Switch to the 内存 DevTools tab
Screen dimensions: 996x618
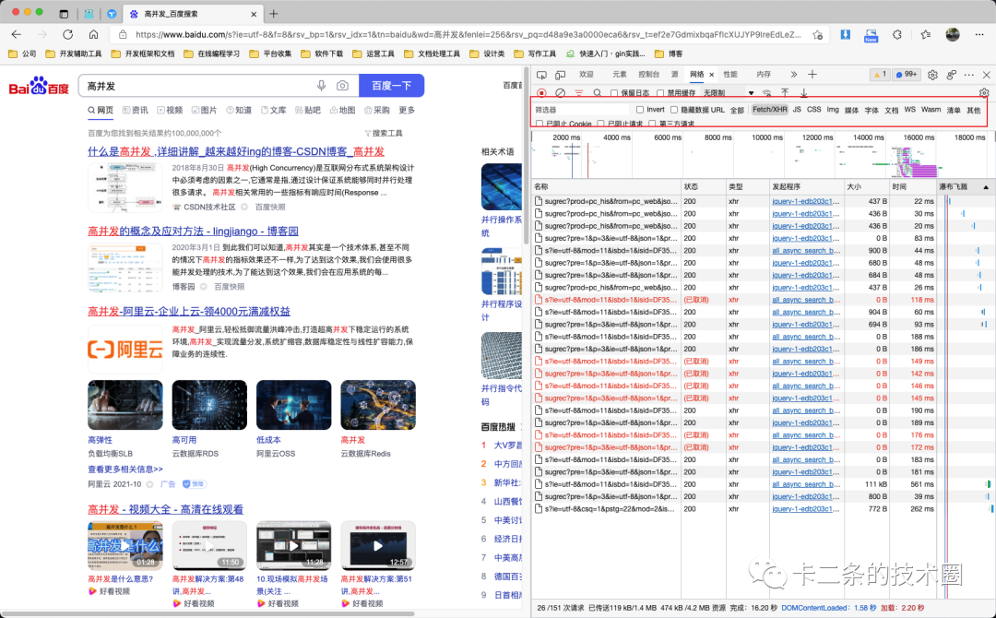[x=764, y=75]
